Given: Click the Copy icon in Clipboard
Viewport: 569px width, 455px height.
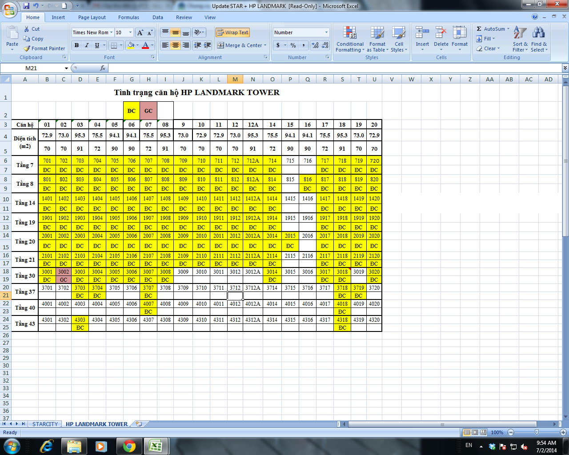Looking at the screenshot, I should (27, 39).
